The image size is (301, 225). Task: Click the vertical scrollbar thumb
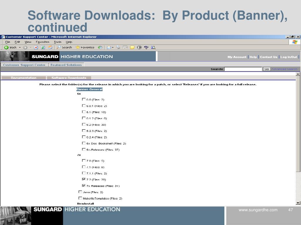pyautogui.click(x=298, y=124)
